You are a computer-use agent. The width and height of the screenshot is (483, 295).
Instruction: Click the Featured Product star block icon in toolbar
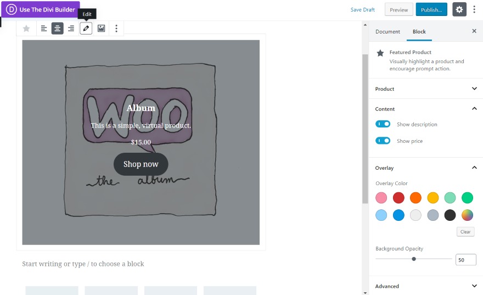(26, 29)
